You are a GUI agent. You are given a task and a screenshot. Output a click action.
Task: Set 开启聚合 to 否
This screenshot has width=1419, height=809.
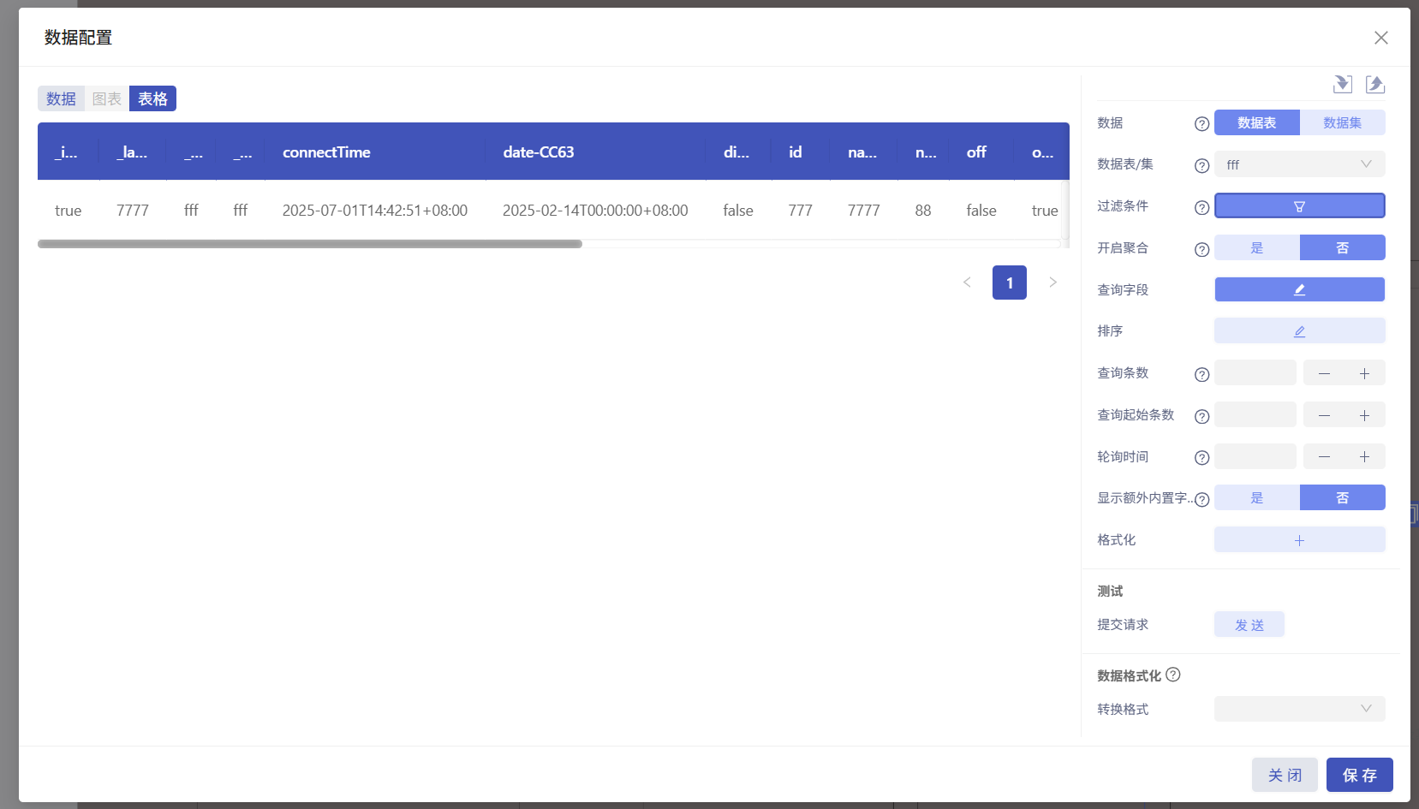(1342, 247)
